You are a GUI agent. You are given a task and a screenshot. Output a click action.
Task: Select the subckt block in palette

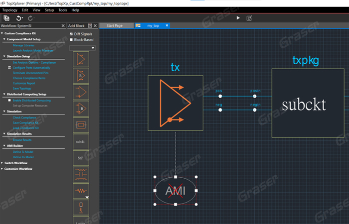tap(81, 141)
